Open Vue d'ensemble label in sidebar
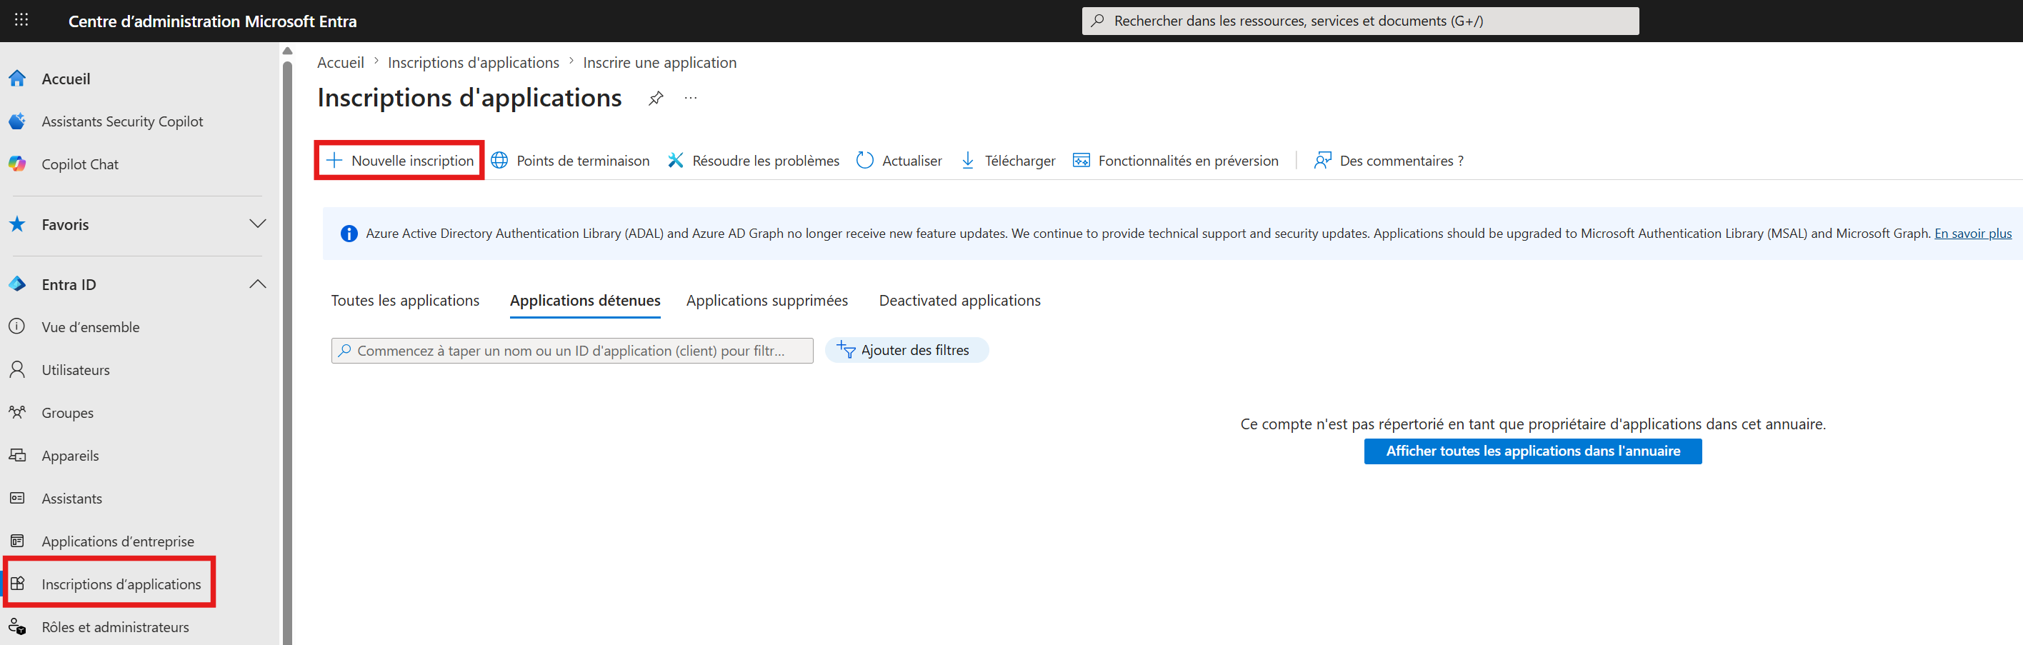2023x645 pixels. 90,327
